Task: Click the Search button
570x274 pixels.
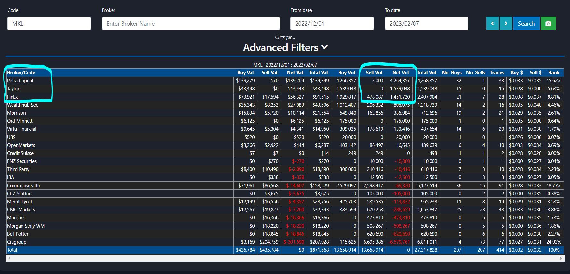Action: coord(526,24)
